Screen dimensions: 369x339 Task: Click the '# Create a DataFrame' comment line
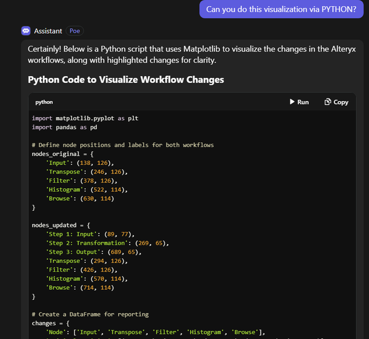[x=90, y=314]
